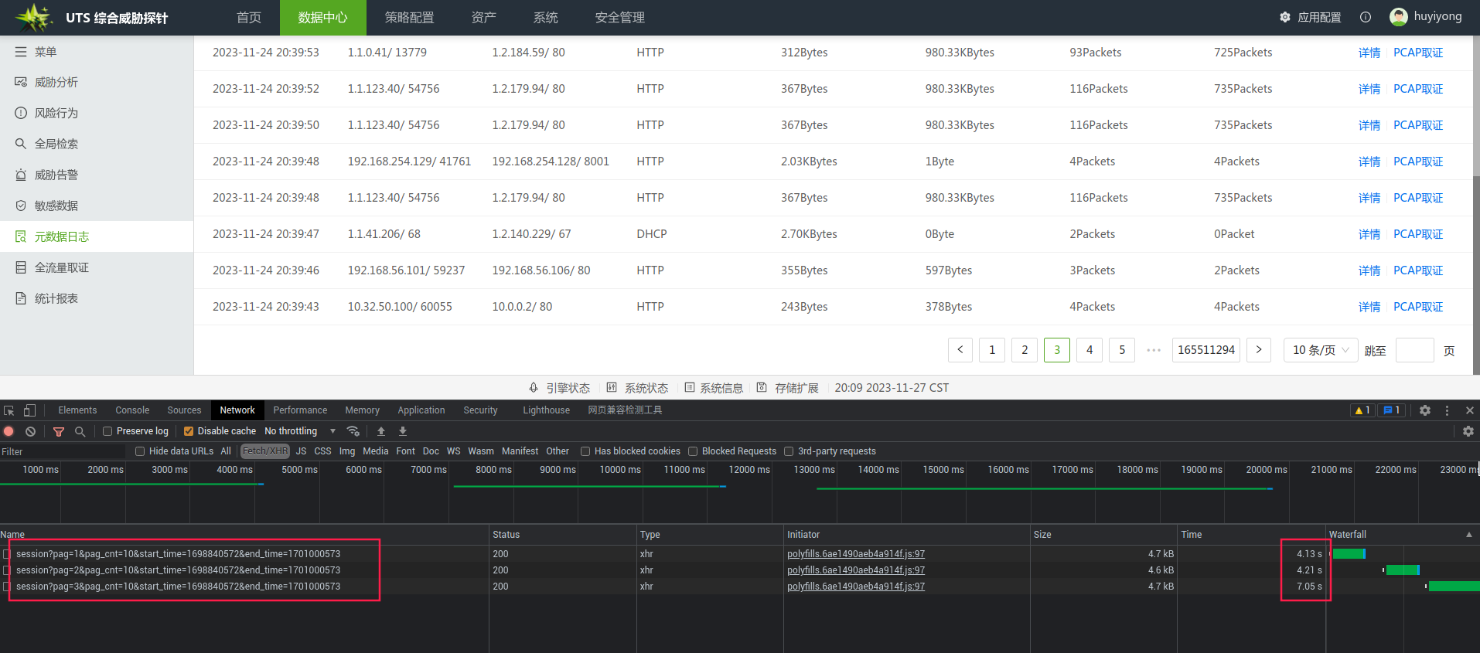Open No throttling dropdown
Screen dimensions: 1480x653
[300, 431]
